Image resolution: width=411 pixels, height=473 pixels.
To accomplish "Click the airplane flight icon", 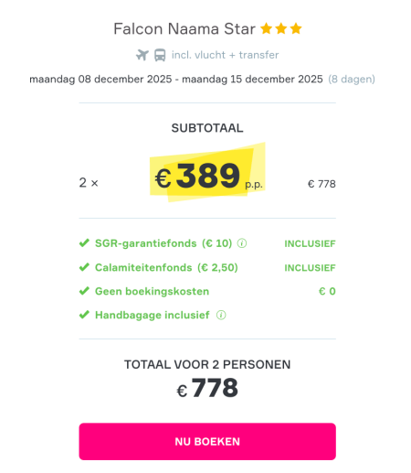I will pos(142,55).
